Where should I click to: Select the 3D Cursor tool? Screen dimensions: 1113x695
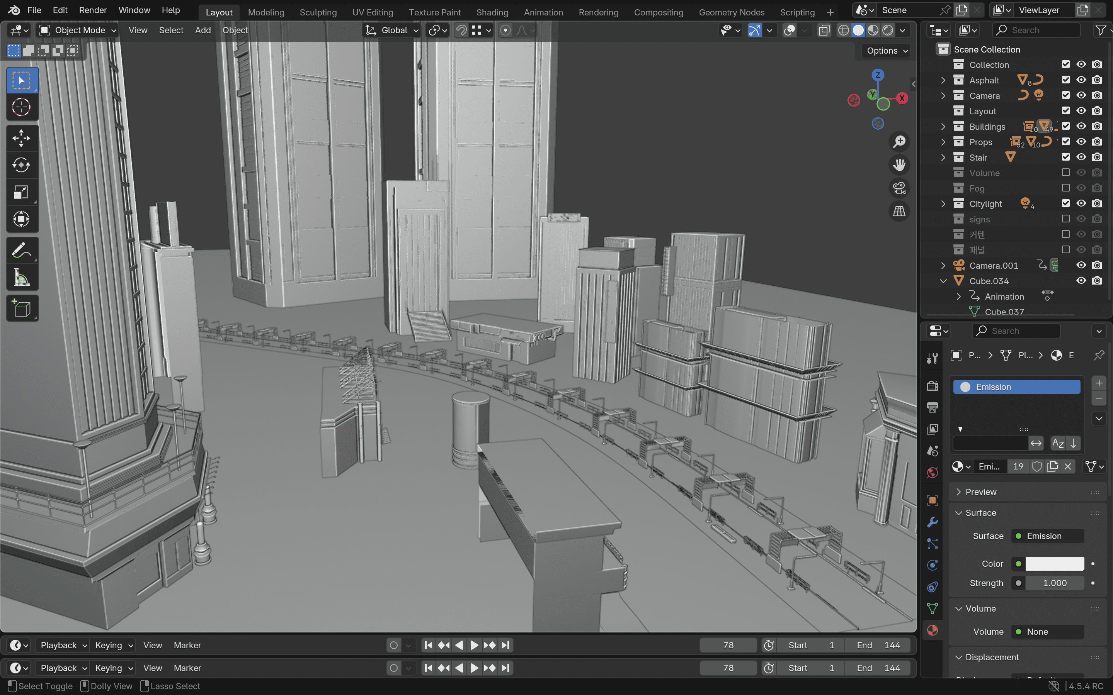pyautogui.click(x=21, y=107)
